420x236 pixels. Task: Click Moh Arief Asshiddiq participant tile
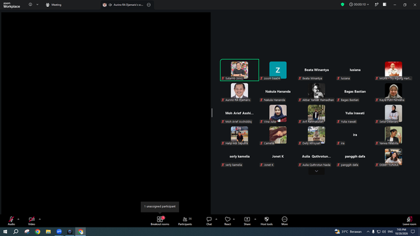(x=240, y=113)
